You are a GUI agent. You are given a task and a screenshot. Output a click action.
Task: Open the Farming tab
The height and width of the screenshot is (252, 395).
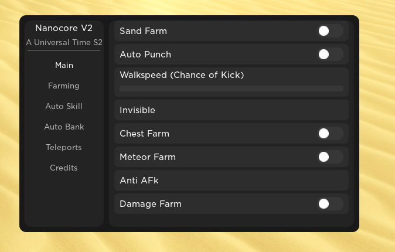point(64,86)
